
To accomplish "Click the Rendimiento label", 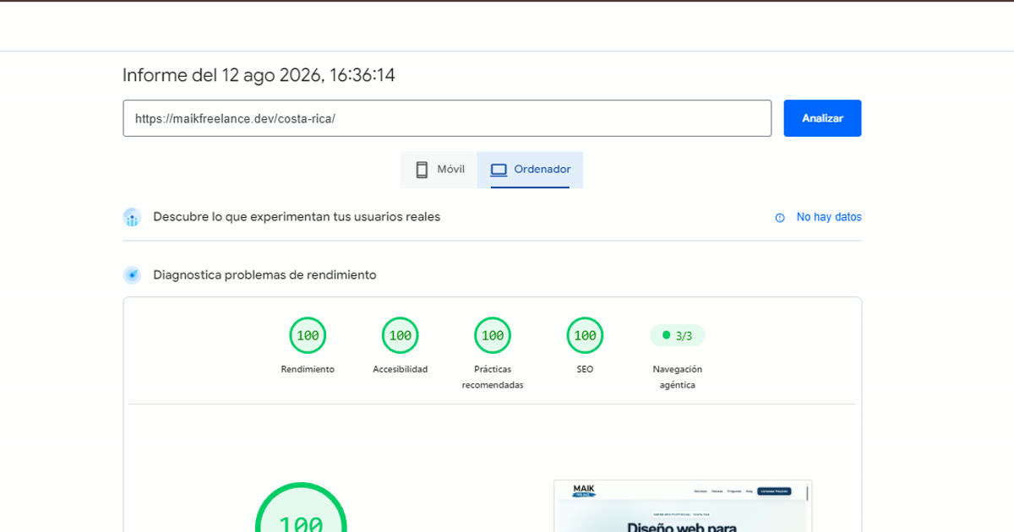I will pos(308,369).
